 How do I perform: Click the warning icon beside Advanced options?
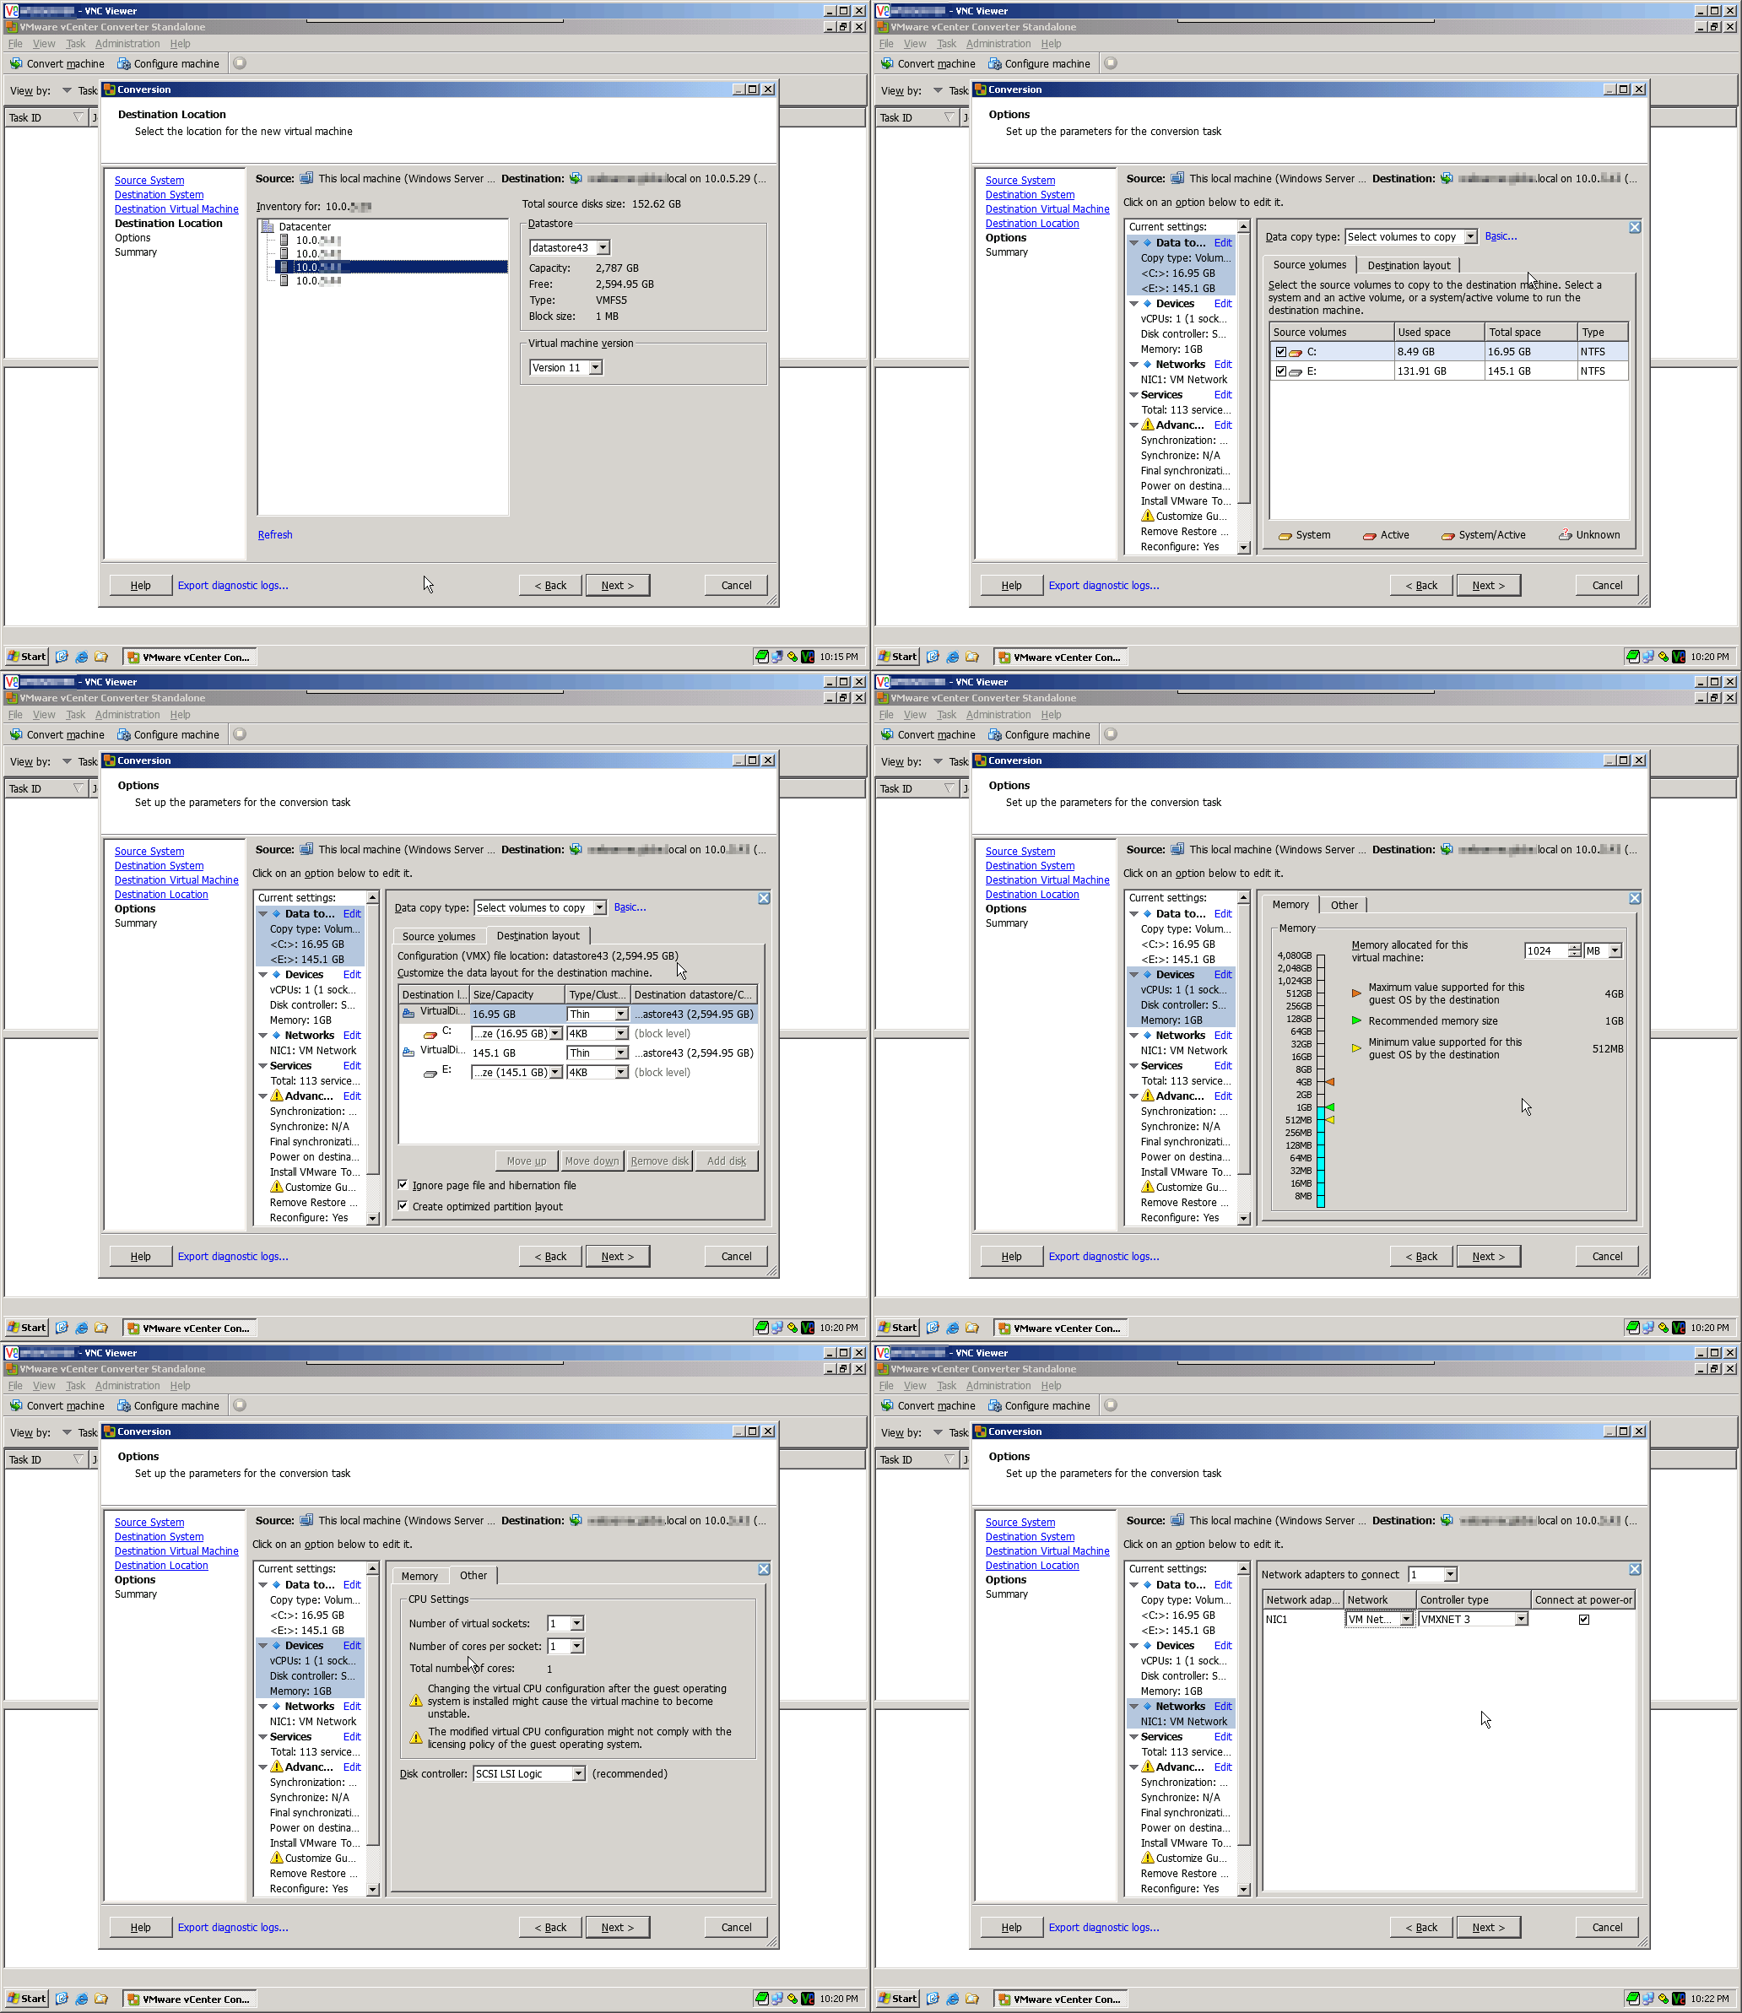point(1147,425)
